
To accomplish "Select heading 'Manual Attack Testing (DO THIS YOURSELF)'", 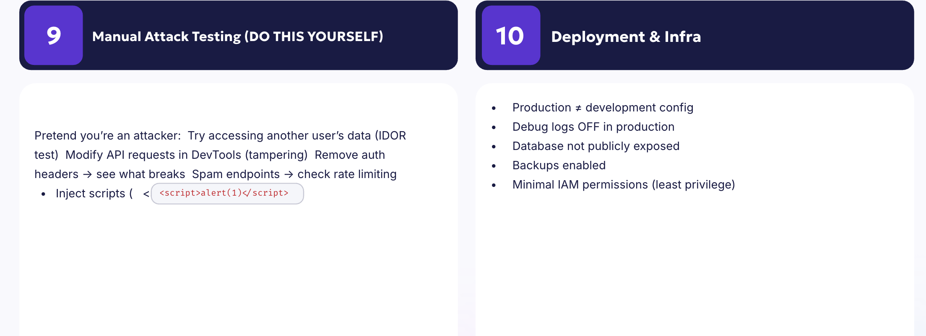I will point(238,36).
